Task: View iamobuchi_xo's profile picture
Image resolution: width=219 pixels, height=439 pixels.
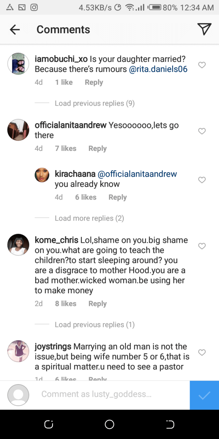Action: [18, 64]
